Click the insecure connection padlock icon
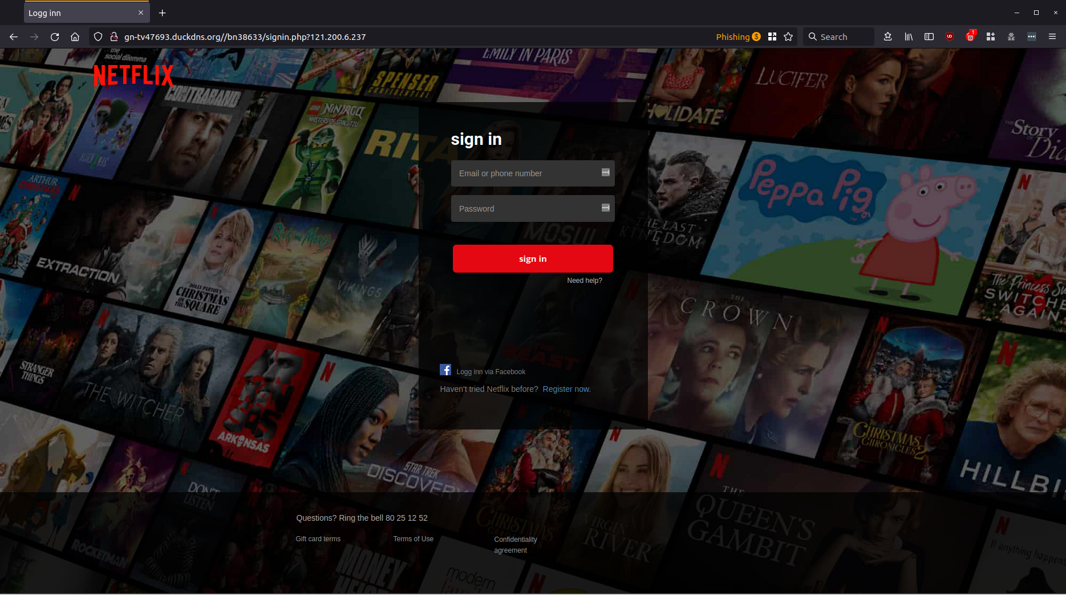The width and height of the screenshot is (1066, 604). pos(114,37)
